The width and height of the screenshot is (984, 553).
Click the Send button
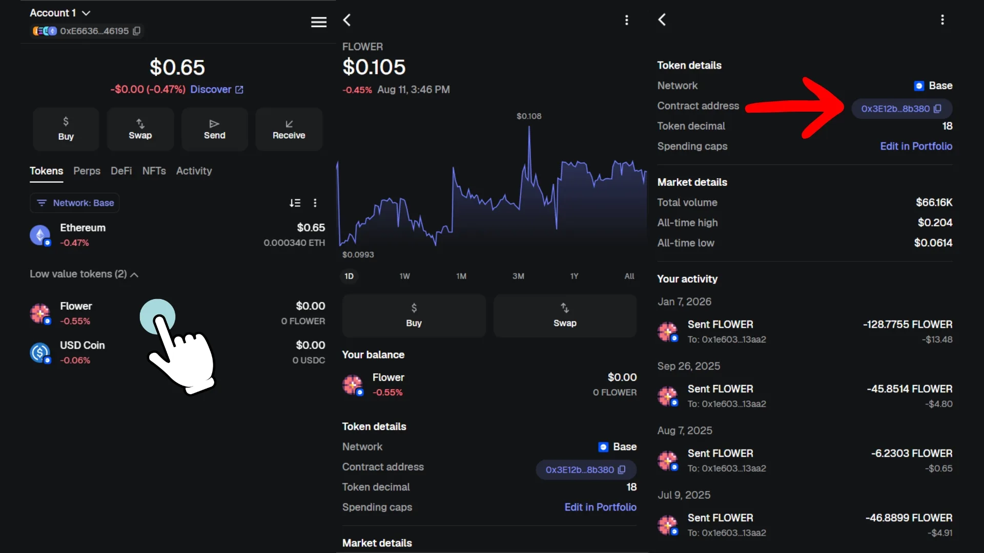[x=214, y=129]
